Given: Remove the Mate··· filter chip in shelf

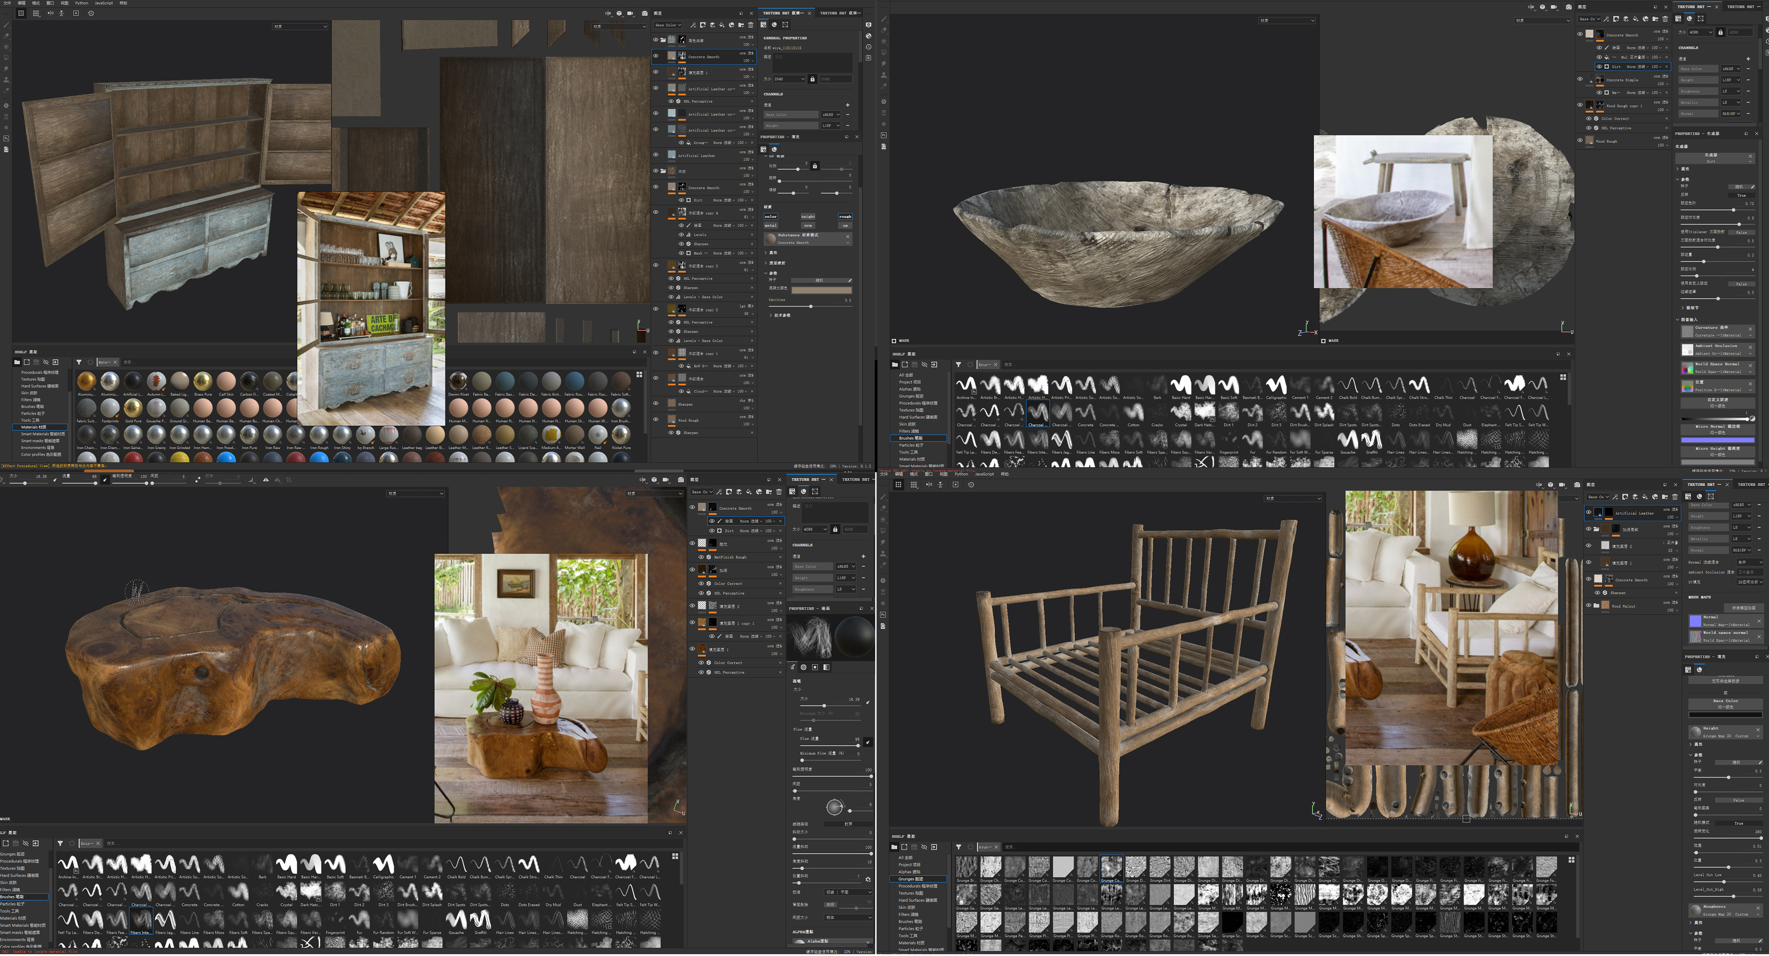Looking at the screenshot, I should (115, 362).
